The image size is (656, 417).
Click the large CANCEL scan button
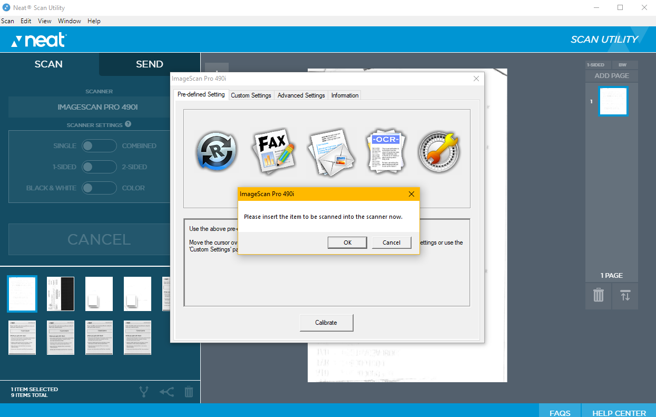(99, 239)
